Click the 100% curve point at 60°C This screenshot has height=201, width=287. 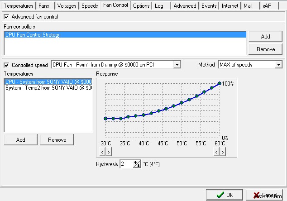pos(220,83)
